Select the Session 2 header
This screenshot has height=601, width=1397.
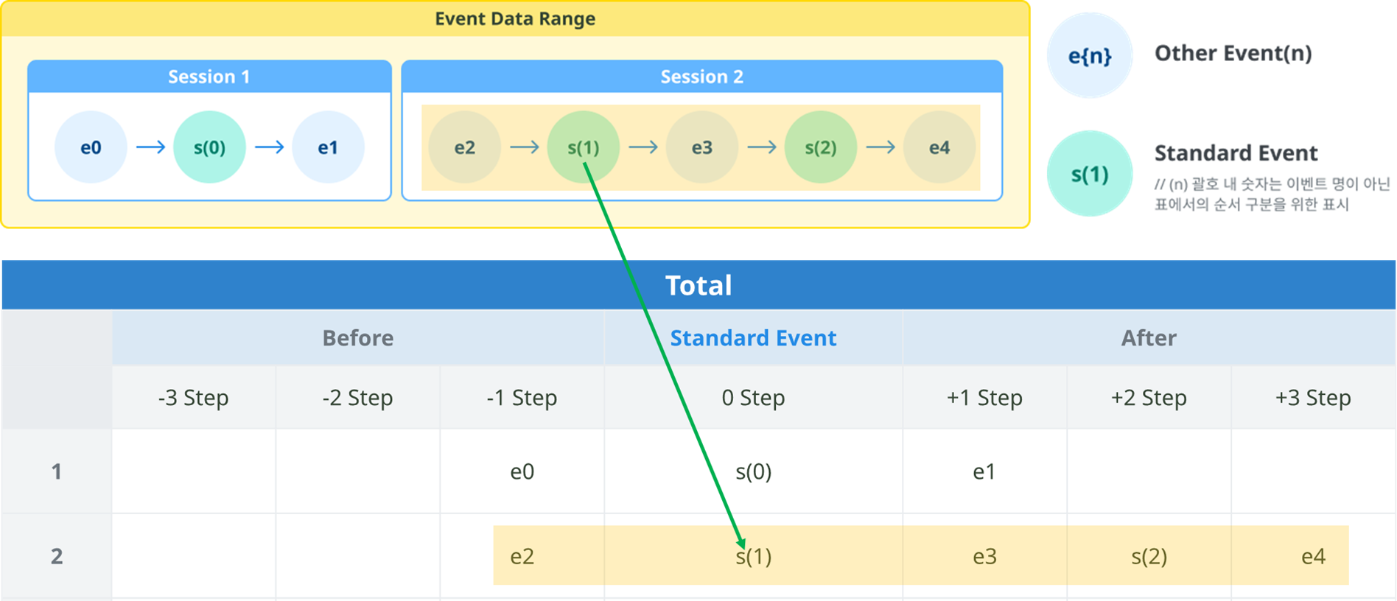[701, 77]
